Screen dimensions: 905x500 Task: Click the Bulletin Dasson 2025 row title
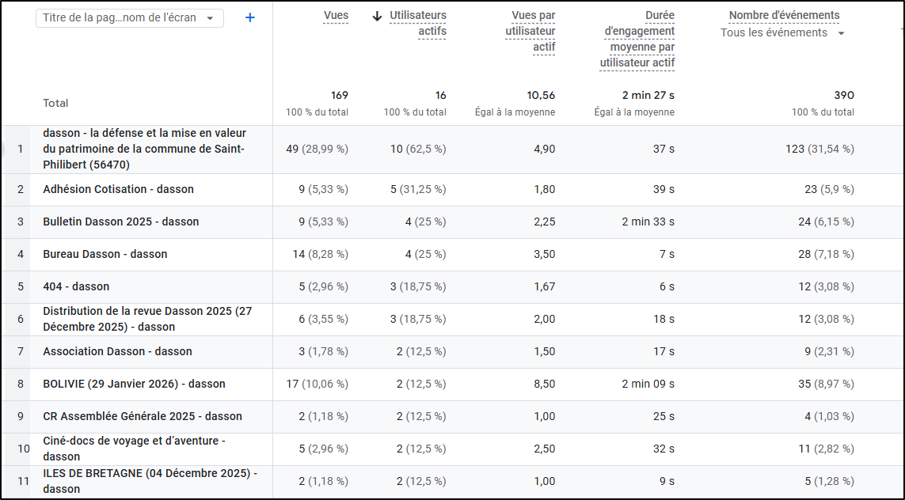pyautogui.click(x=120, y=222)
